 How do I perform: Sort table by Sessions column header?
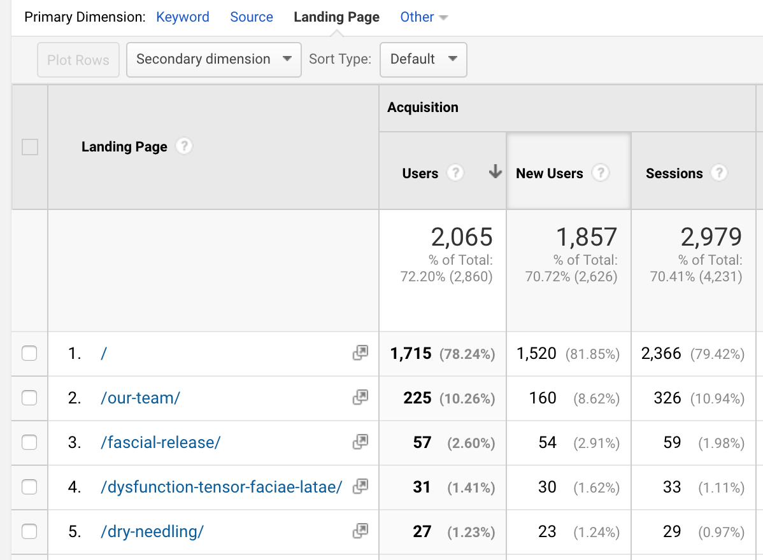click(674, 173)
